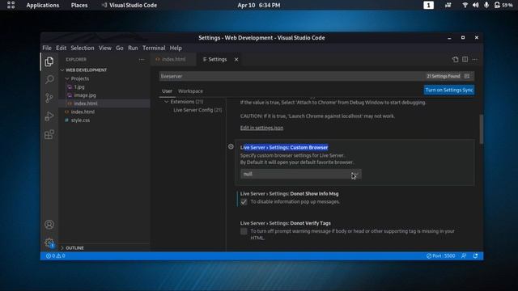Viewport: 518px width, 291px height.
Task: Switch to index.html editor tab
Action: tap(173, 59)
